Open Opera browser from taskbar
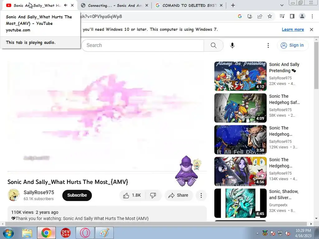The image size is (319, 239). pos(85,233)
